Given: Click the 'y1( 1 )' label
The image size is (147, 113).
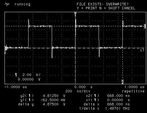Looking at the screenshot, I should (x=27, y=100).
